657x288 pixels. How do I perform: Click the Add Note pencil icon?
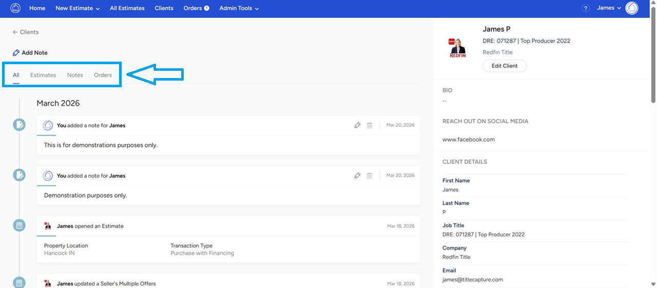(x=16, y=53)
